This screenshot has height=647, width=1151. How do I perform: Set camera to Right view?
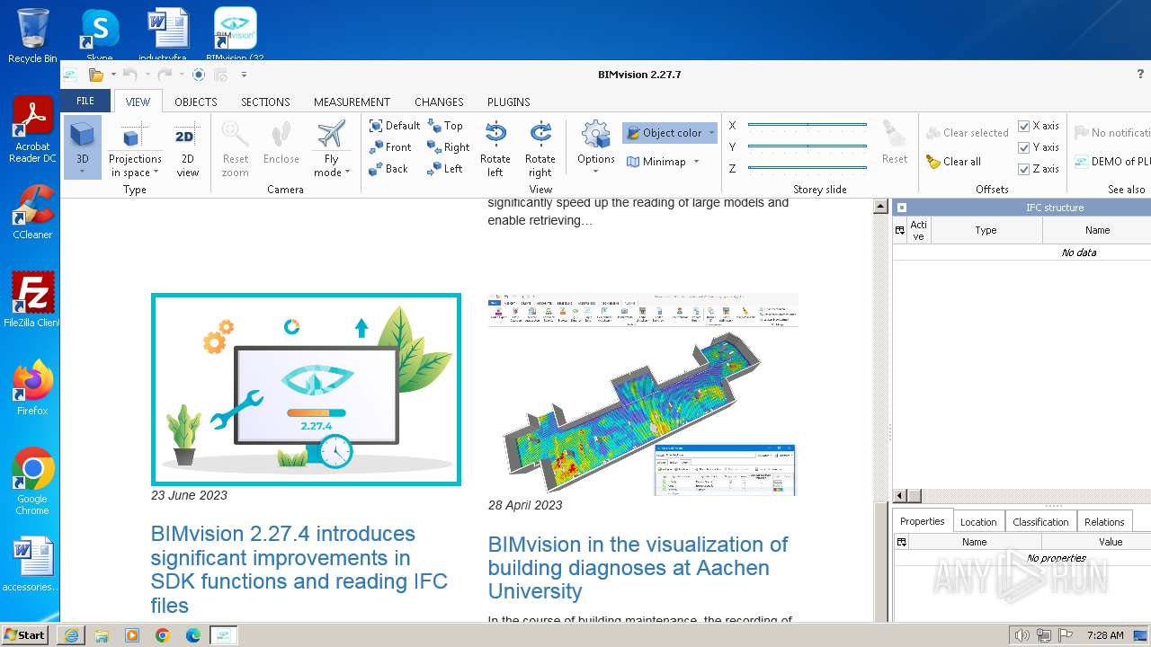pos(449,147)
